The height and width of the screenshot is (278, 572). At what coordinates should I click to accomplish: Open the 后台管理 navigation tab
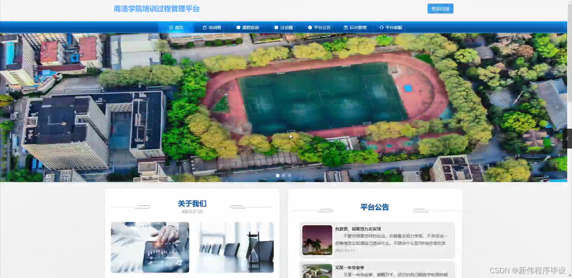click(355, 27)
